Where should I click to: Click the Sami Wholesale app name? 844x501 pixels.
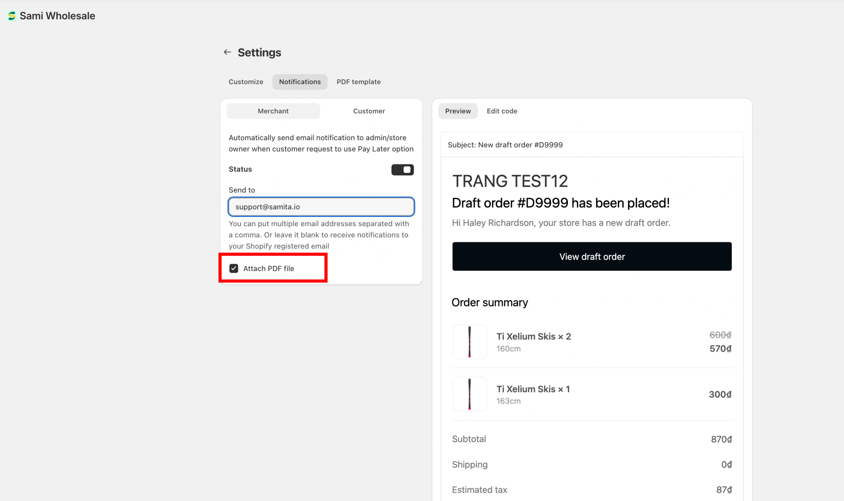tap(57, 16)
